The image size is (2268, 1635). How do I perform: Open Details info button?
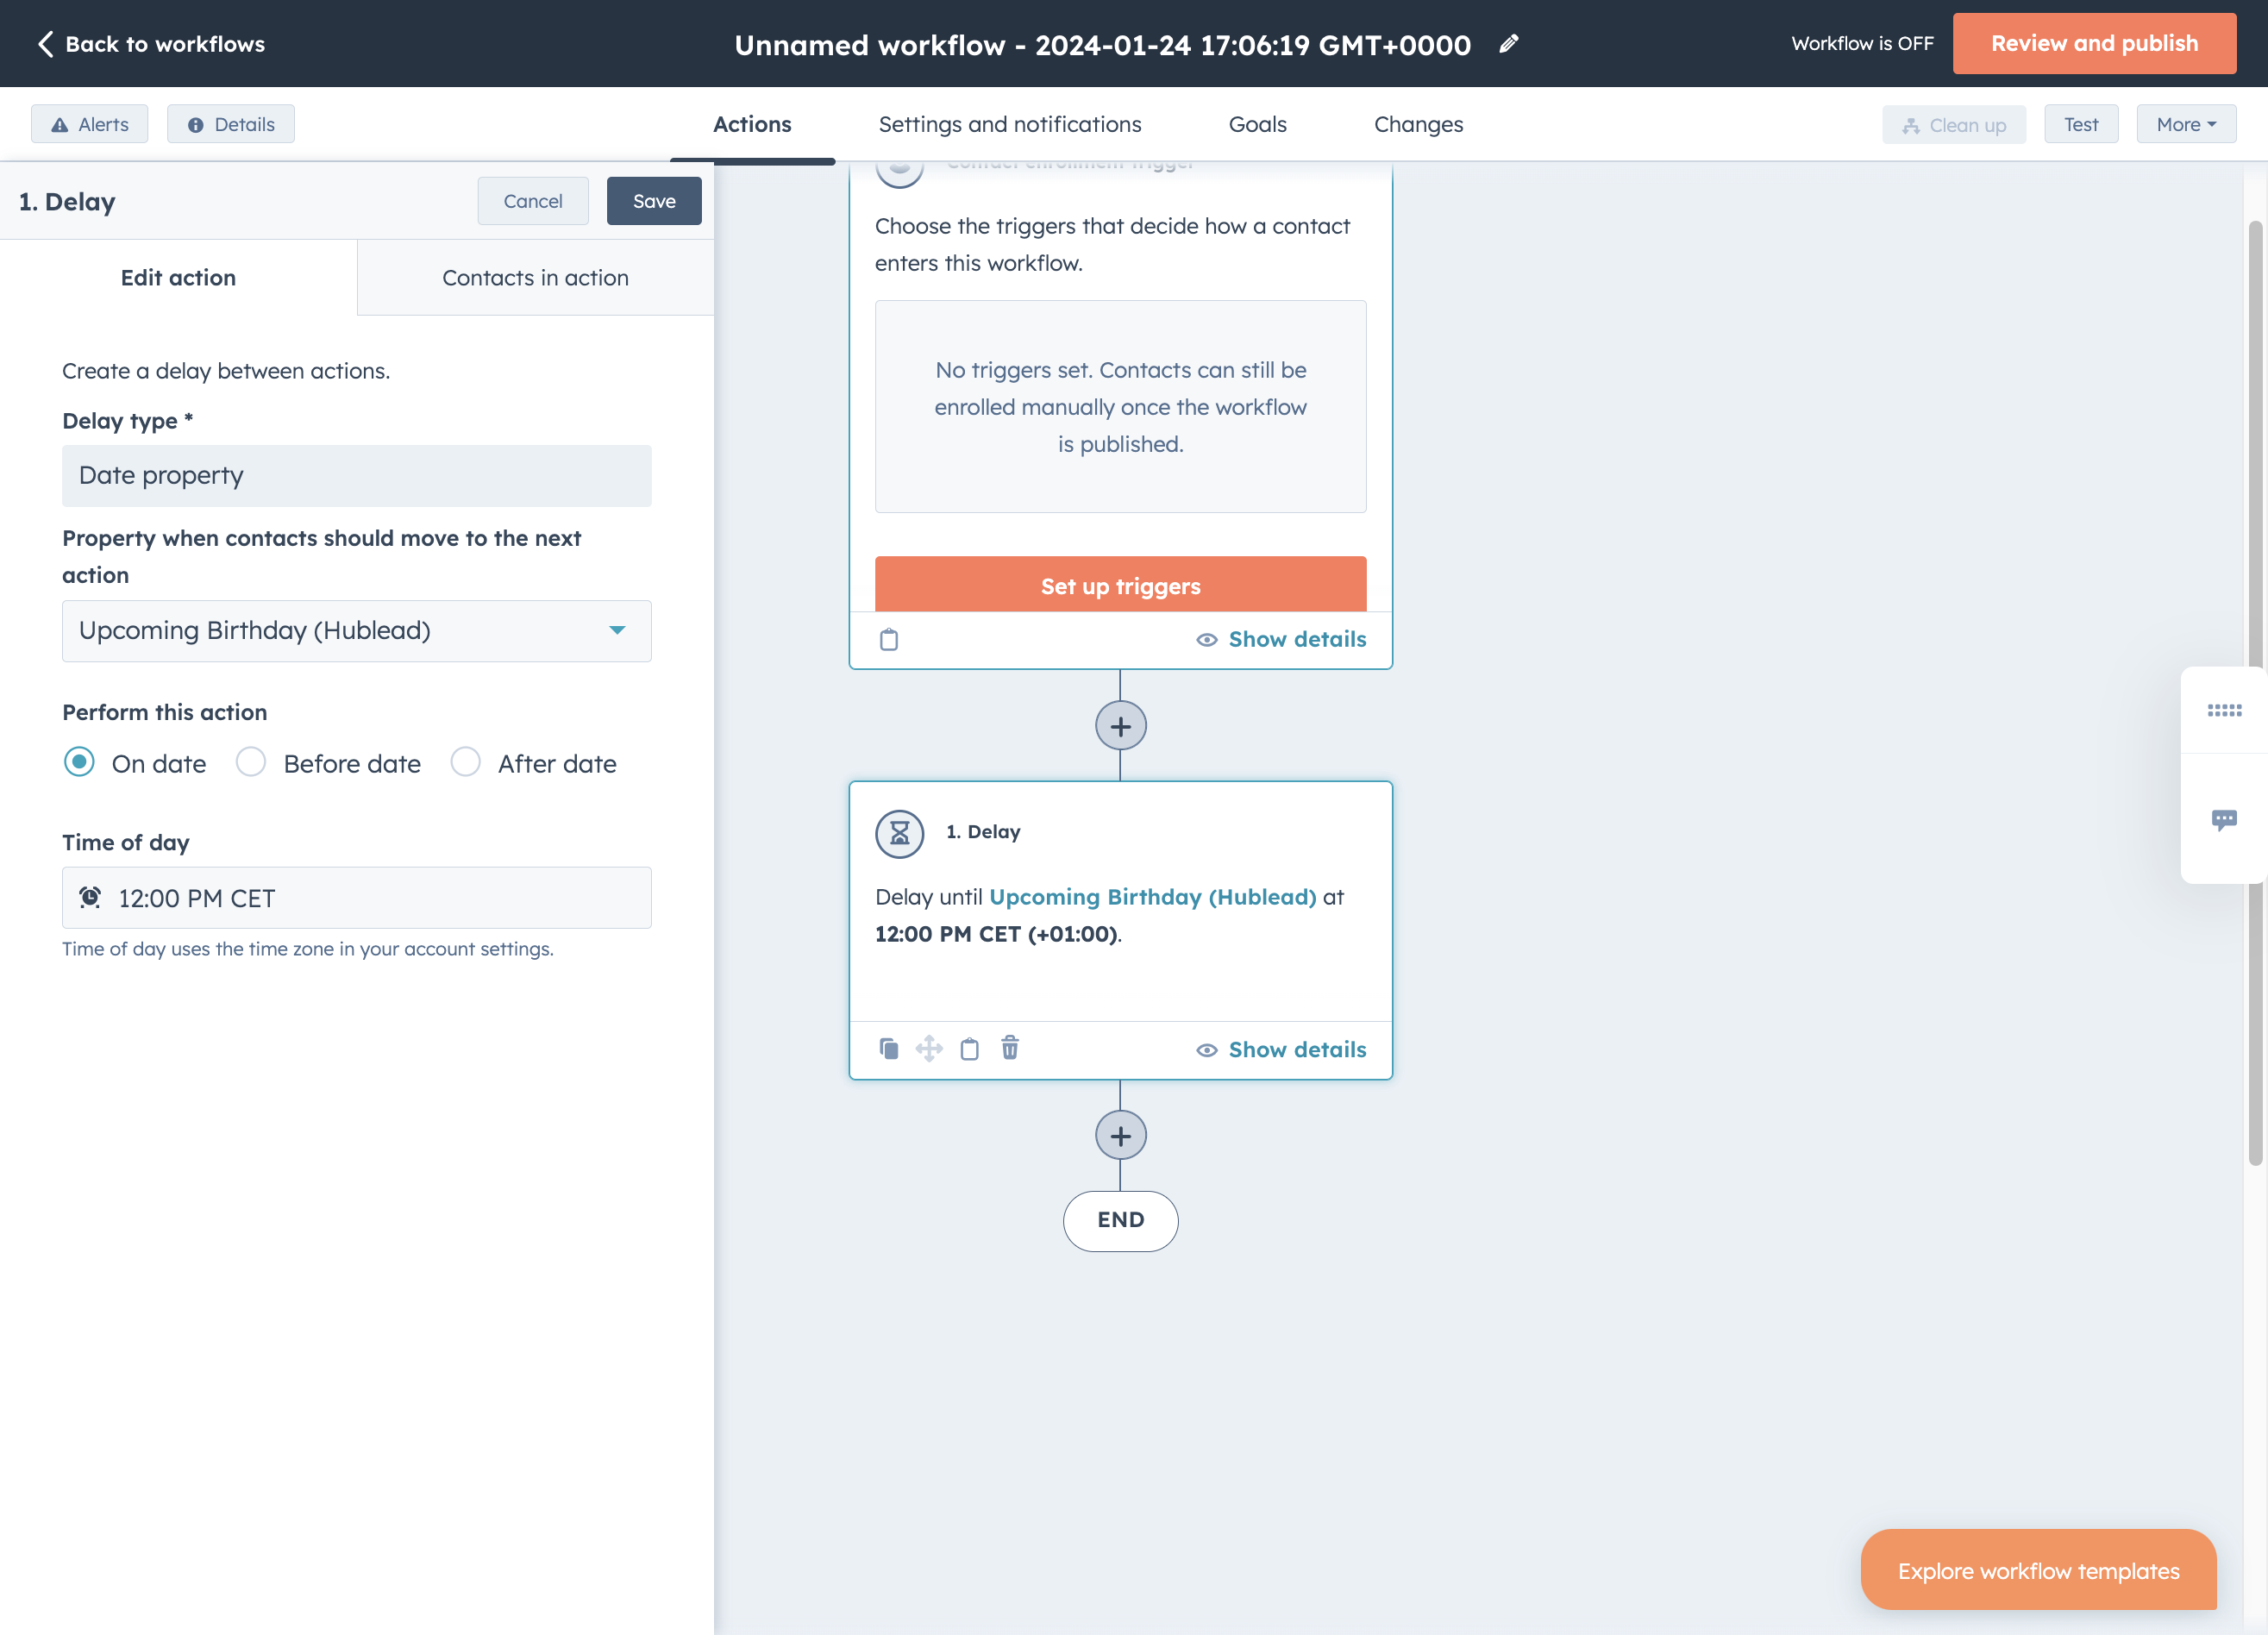pyautogui.click(x=231, y=124)
